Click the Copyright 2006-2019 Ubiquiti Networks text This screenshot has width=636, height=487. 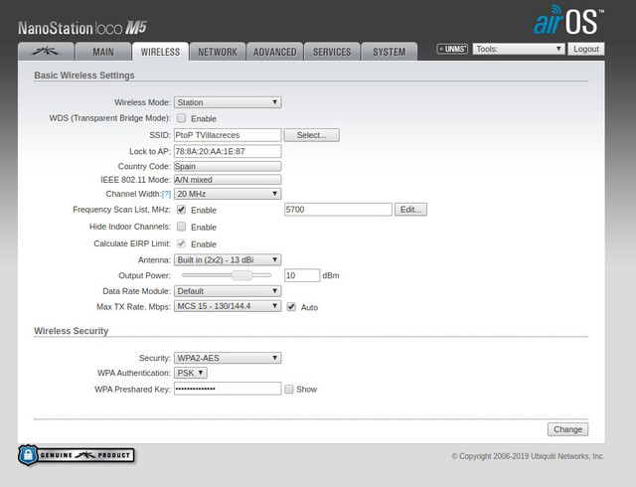(528, 456)
